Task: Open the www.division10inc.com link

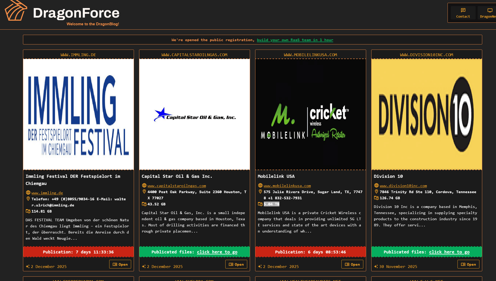Action: coord(403,186)
